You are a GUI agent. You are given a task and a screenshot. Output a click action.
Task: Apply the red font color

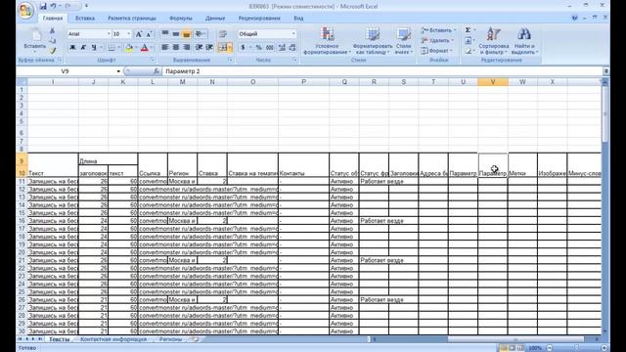point(145,48)
